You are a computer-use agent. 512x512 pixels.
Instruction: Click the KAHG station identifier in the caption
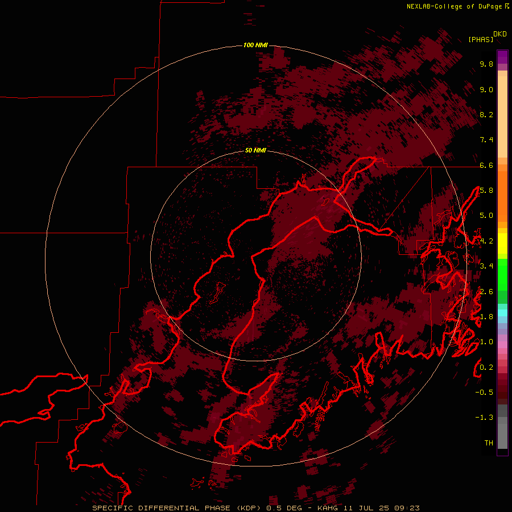coord(328,508)
